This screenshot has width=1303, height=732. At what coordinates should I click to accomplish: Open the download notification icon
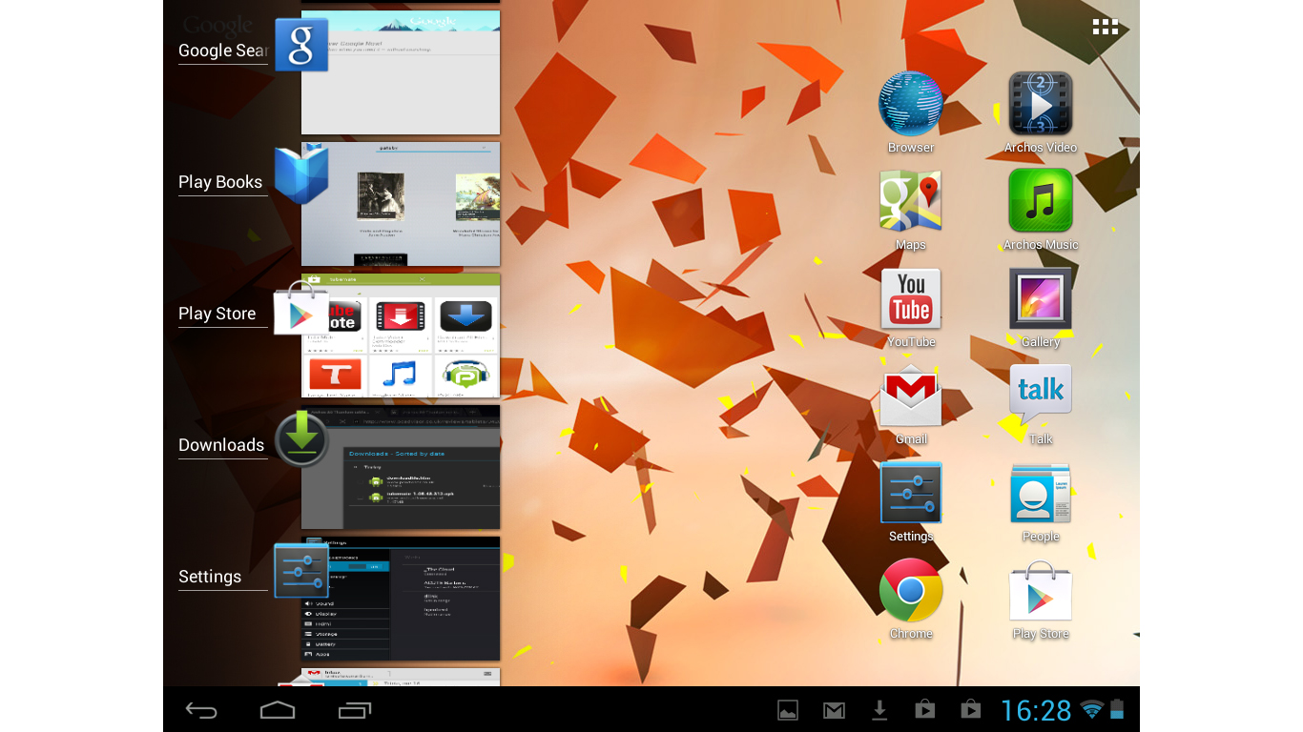[x=879, y=710]
